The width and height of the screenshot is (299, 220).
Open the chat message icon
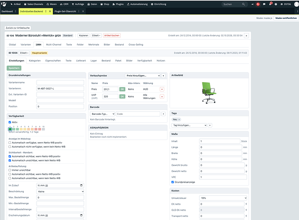(264, 4)
